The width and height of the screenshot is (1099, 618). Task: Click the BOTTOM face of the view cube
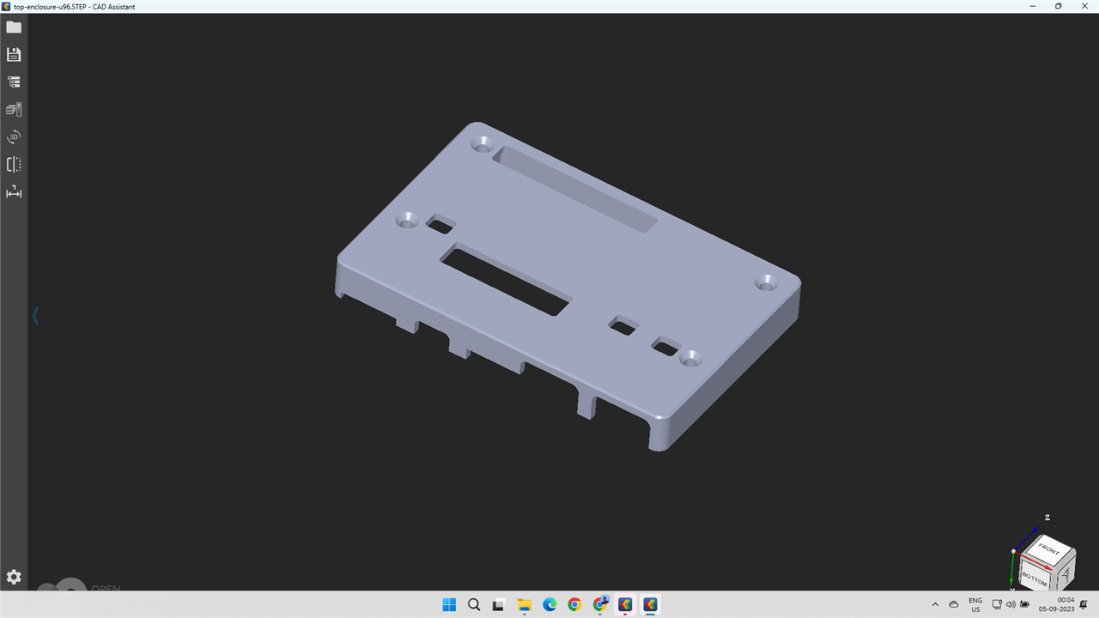tap(1035, 579)
